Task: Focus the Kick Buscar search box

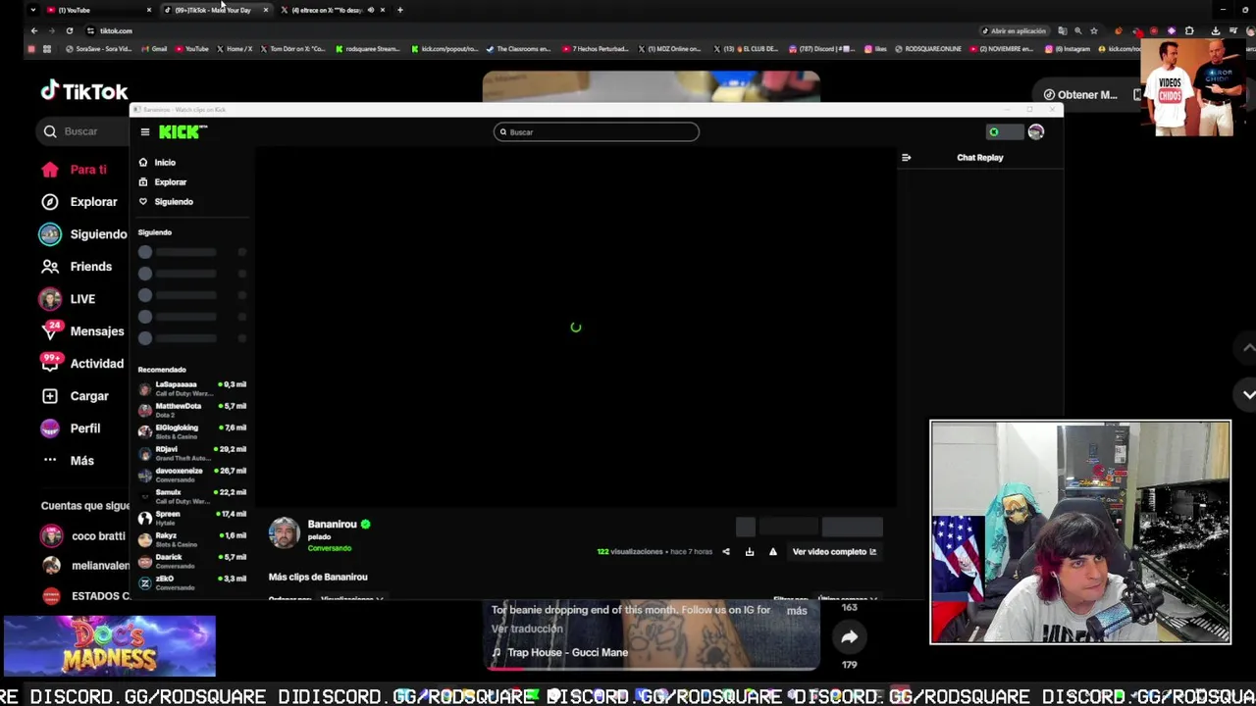Action: click(597, 131)
